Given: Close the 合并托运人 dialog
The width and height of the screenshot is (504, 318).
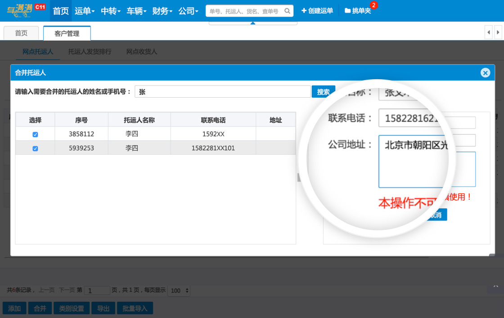Looking at the screenshot, I should tap(485, 73).
